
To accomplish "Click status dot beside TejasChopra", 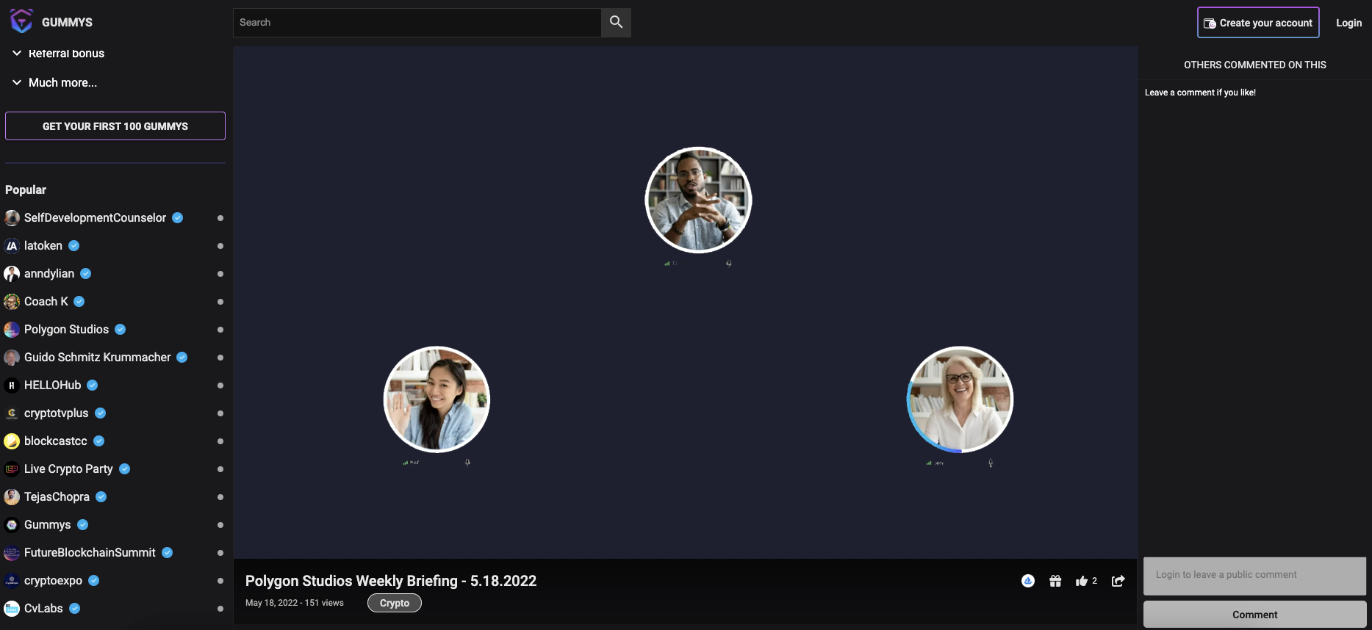I will pos(220,497).
